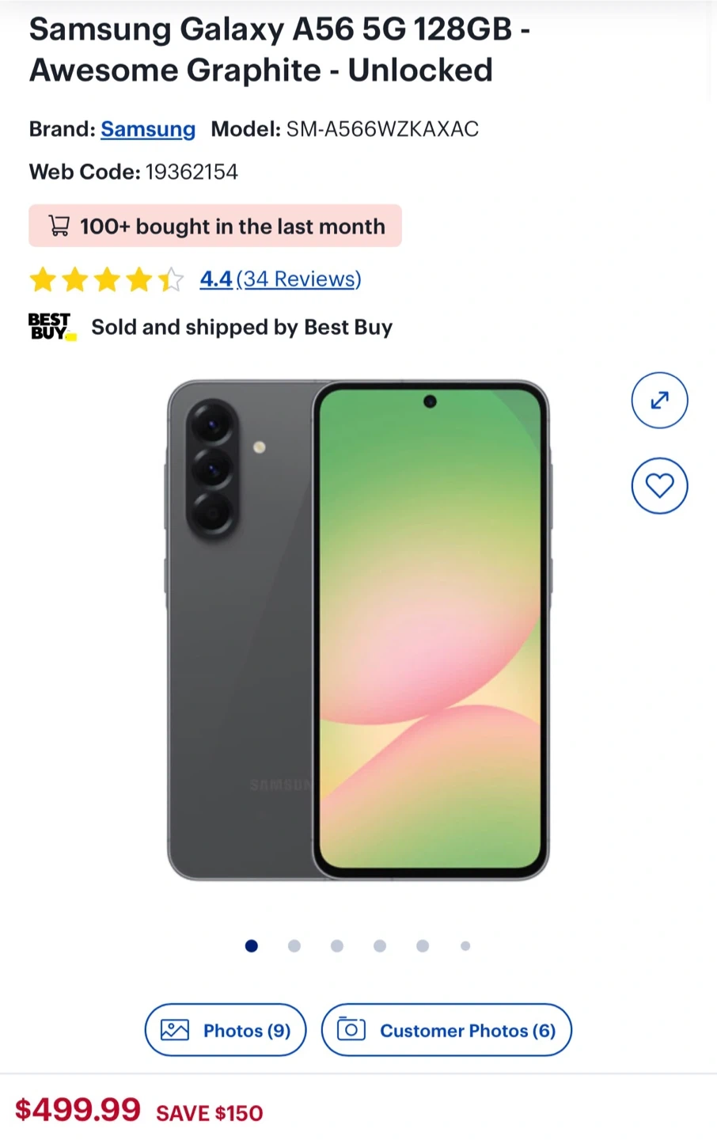717x1140 pixels.
Task: Tap the shopping cart icon in bought badge
Action: [59, 226]
